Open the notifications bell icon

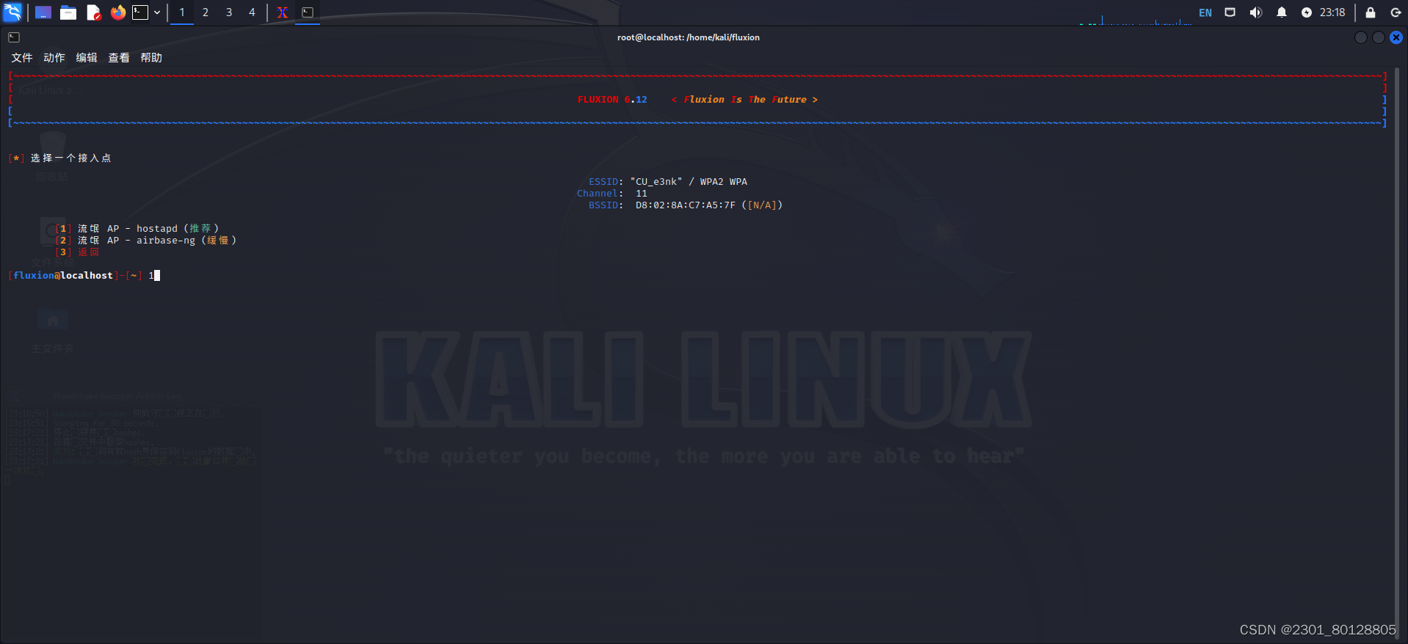coord(1282,12)
